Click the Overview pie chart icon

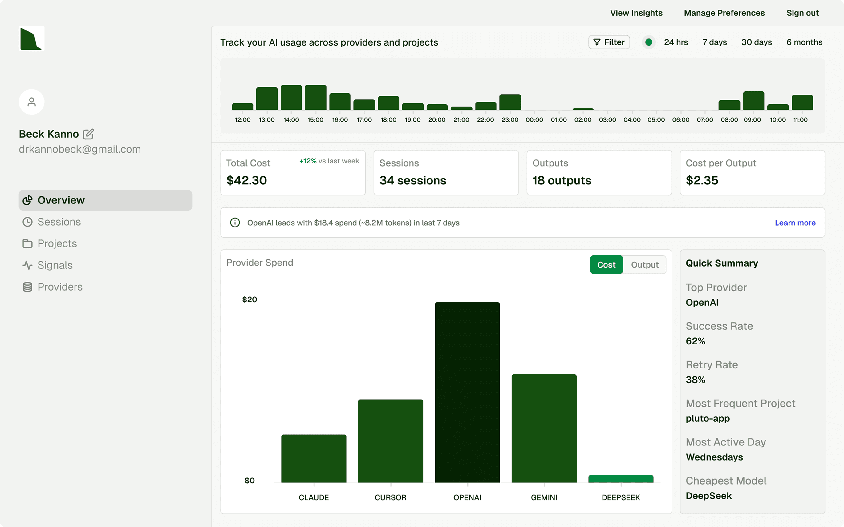coord(27,200)
